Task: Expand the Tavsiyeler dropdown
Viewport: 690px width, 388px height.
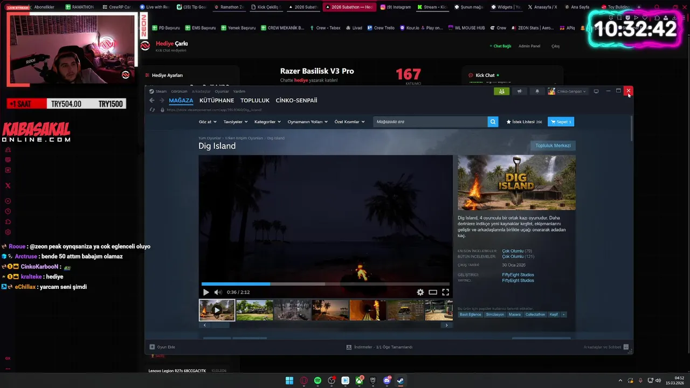Action: (x=236, y=122)
